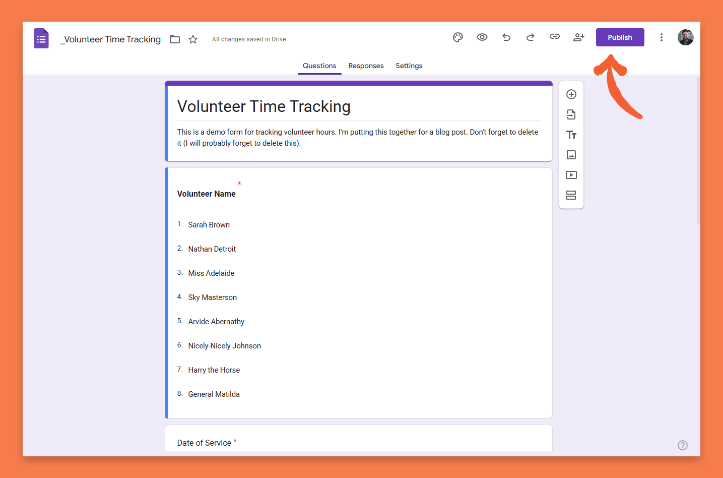The height and width of the screenshot is (478, 723).
Task: Star the Volunteer Time Tracking form
Action: pyautogui.click(x=193, y=39)
